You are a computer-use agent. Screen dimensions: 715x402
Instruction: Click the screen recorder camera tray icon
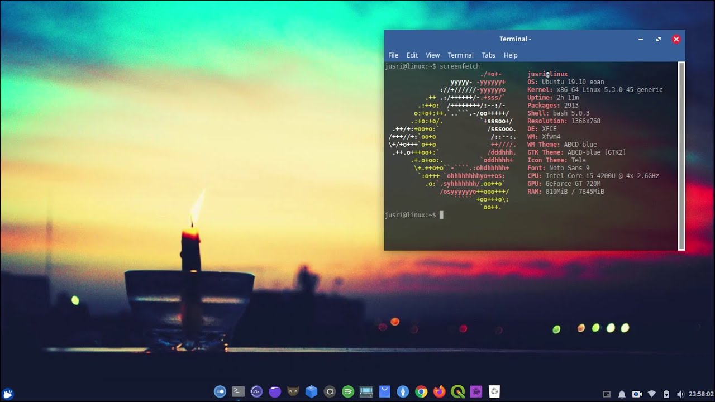[637, 394]
